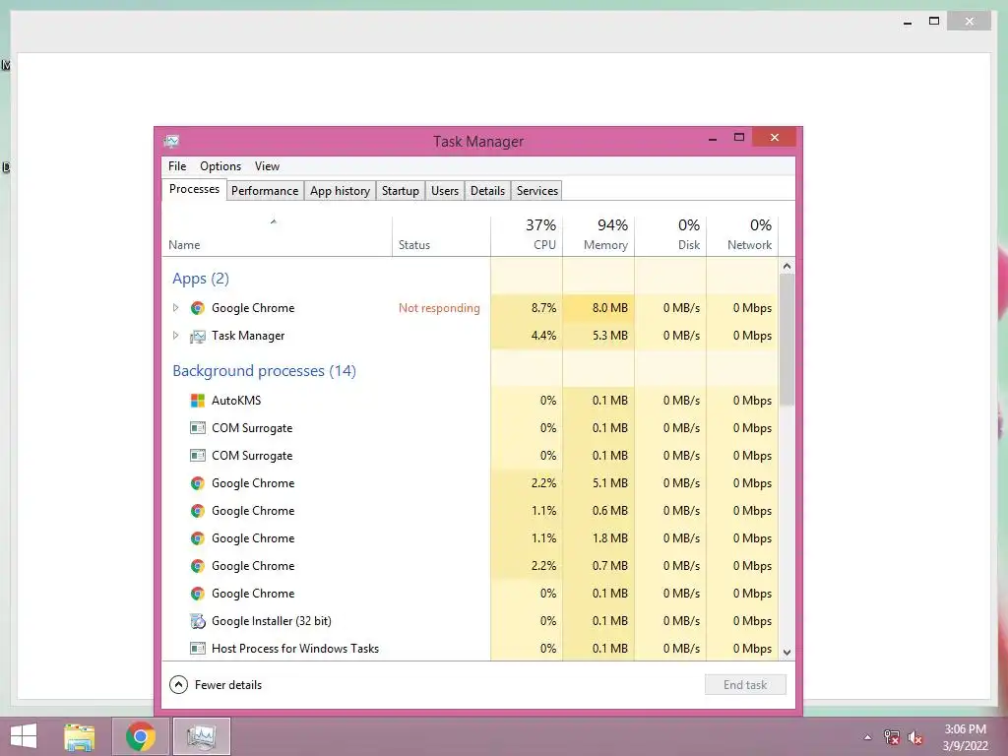Click the Host Process for Windows Tasks icon
Screen dimensions: 1008x756
pyautogui.click(x=197, y=648)
